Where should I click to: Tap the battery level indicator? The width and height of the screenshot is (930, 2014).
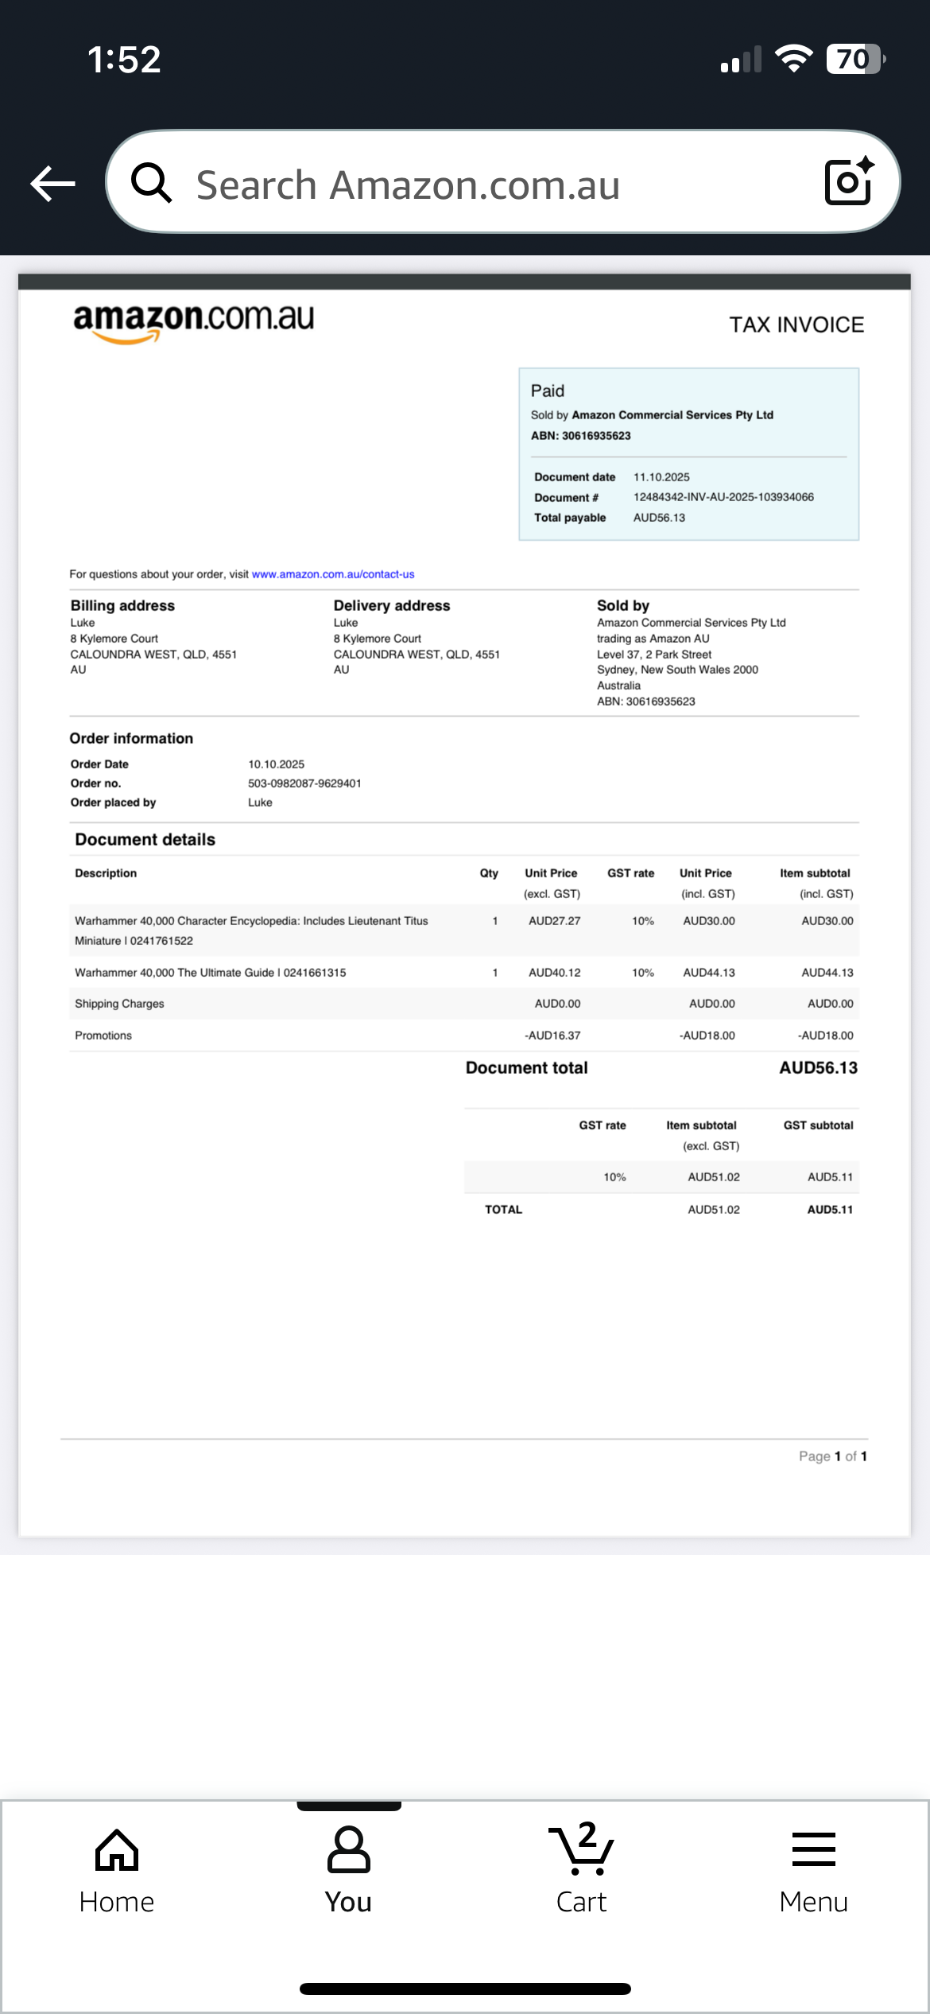tap(856, 59)
